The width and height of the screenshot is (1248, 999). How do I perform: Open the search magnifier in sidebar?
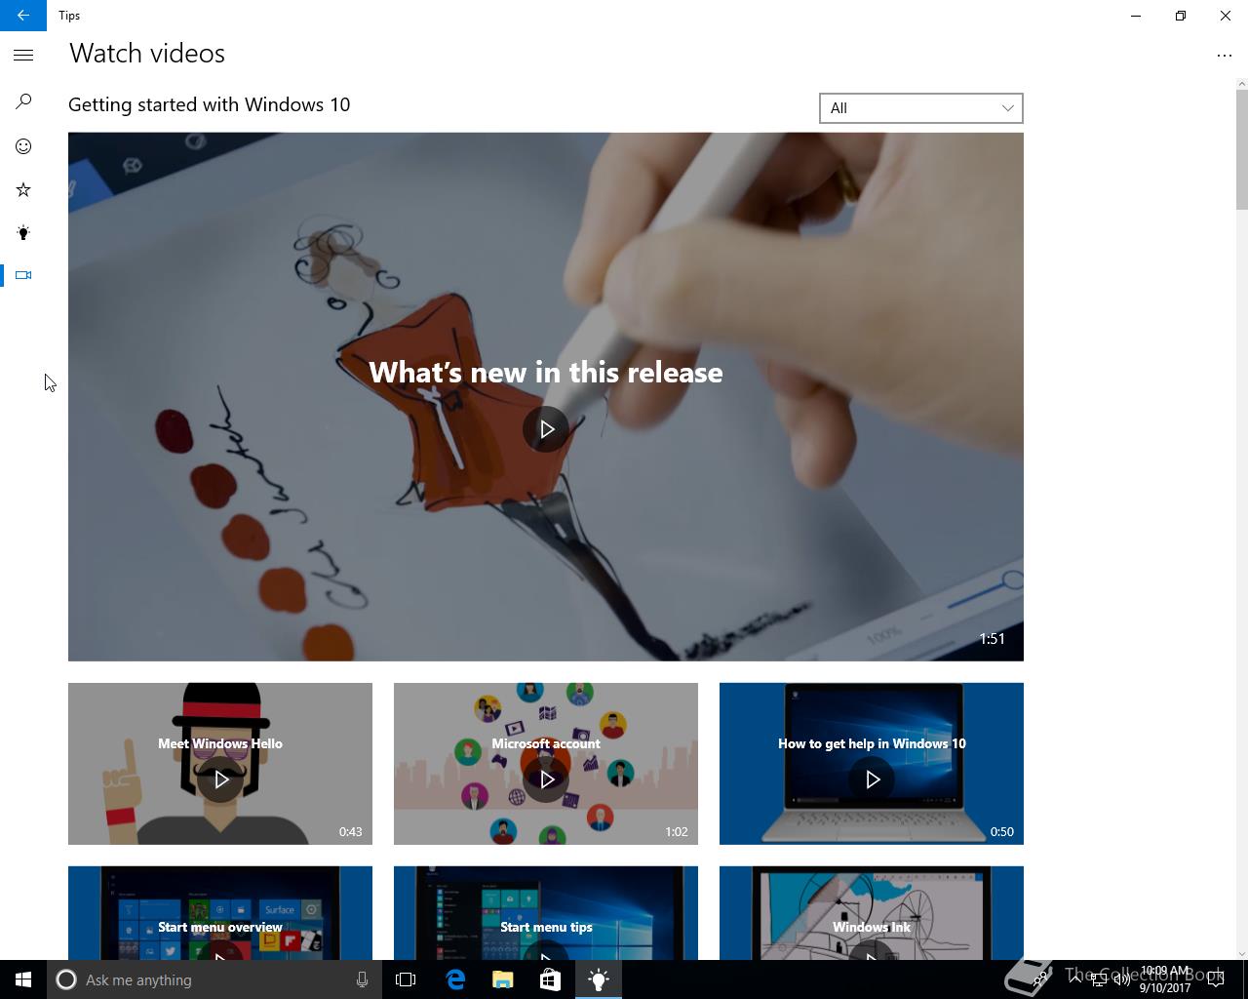click(23, 101)
